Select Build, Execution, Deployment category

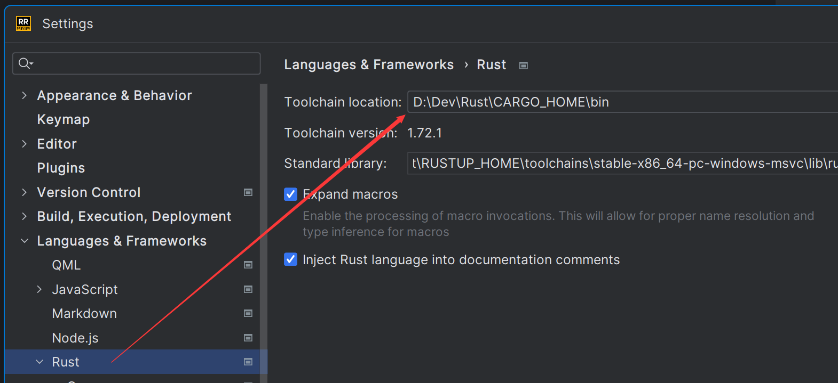tap(134, 216)
